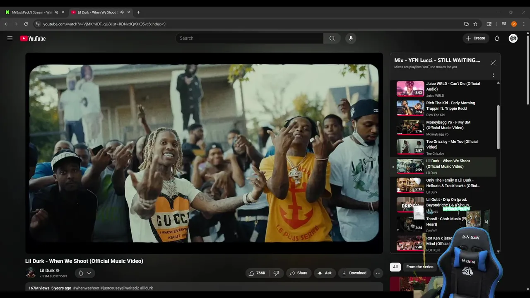Open Chrome three-dot menu
The width and height of the screenshot is (530, 298).
[524, 24]
